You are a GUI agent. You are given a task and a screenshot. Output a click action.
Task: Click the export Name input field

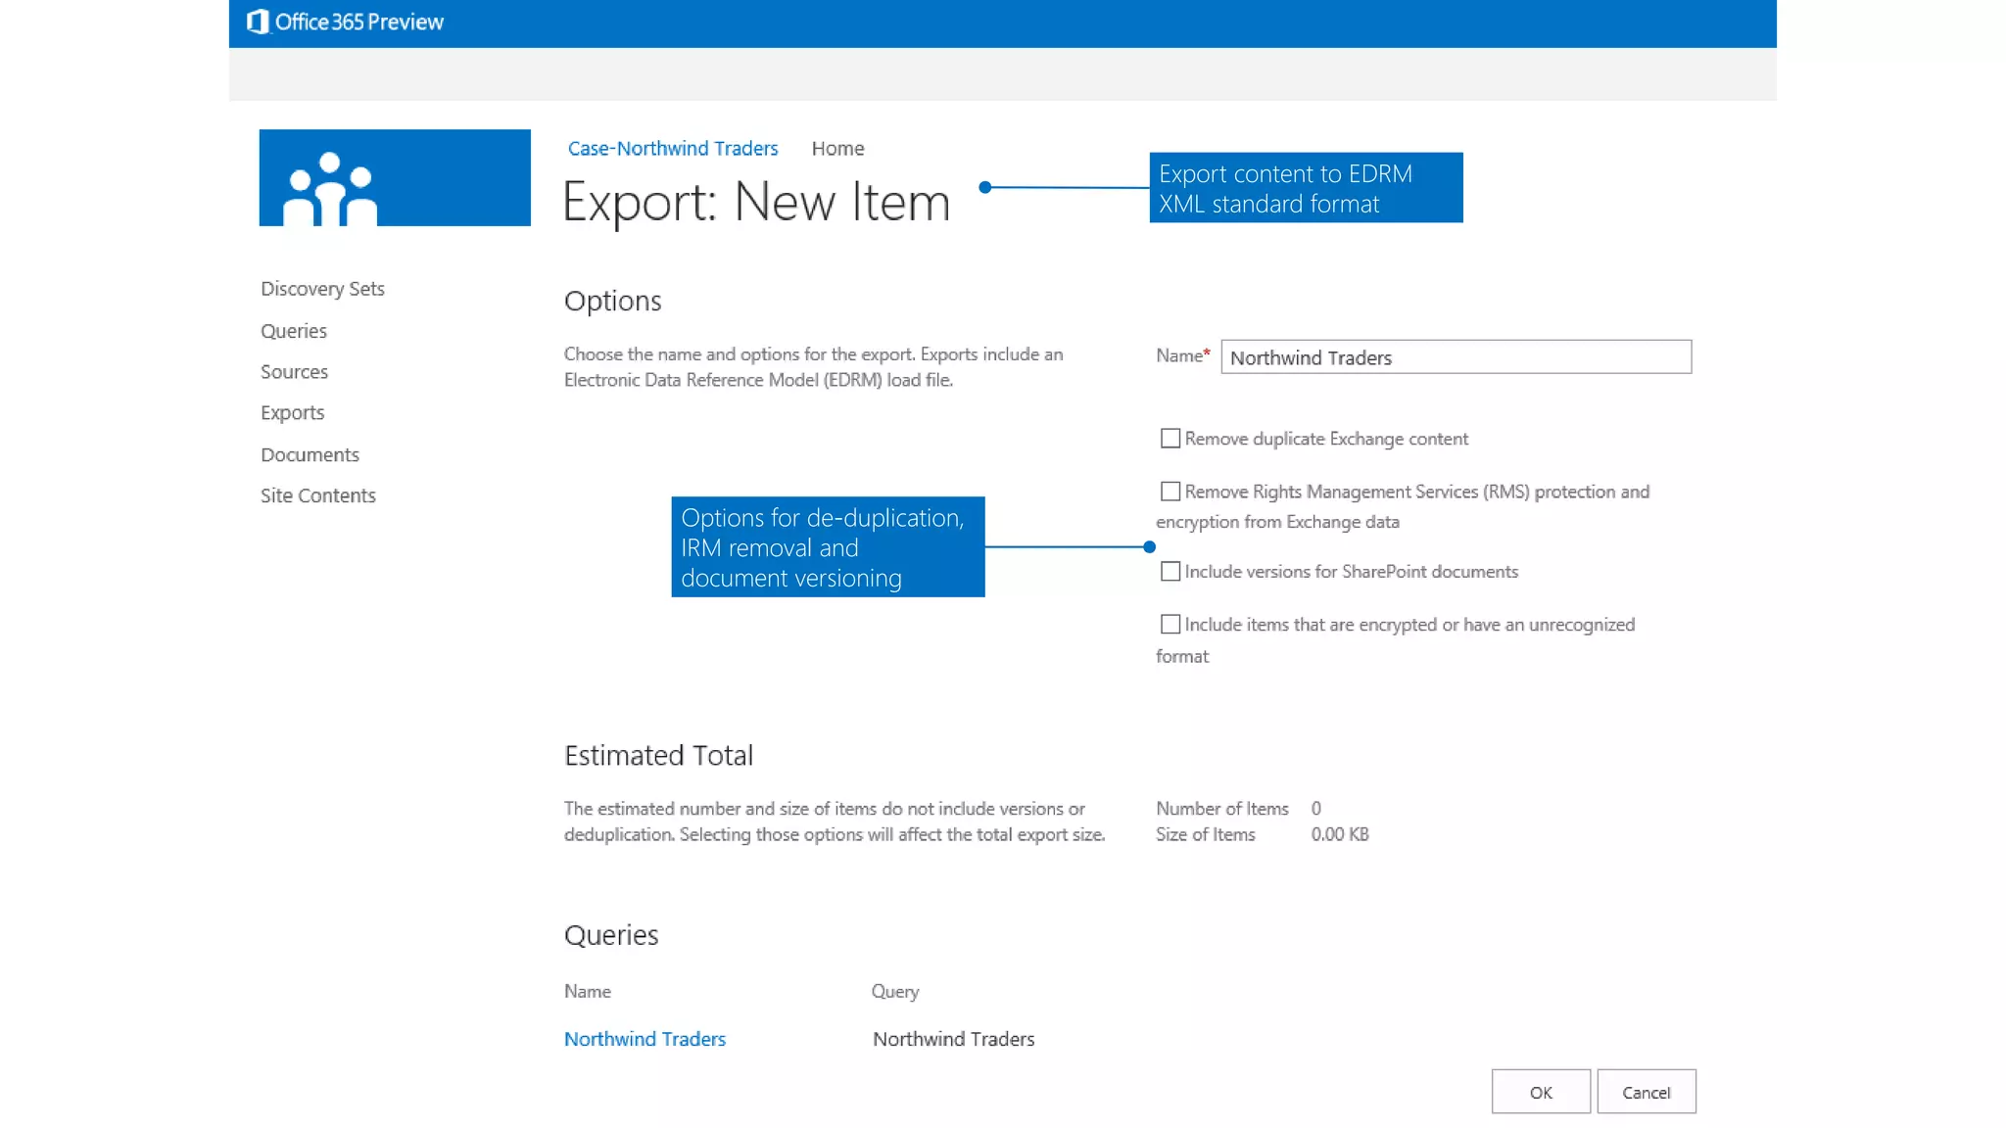[1456, 357]
